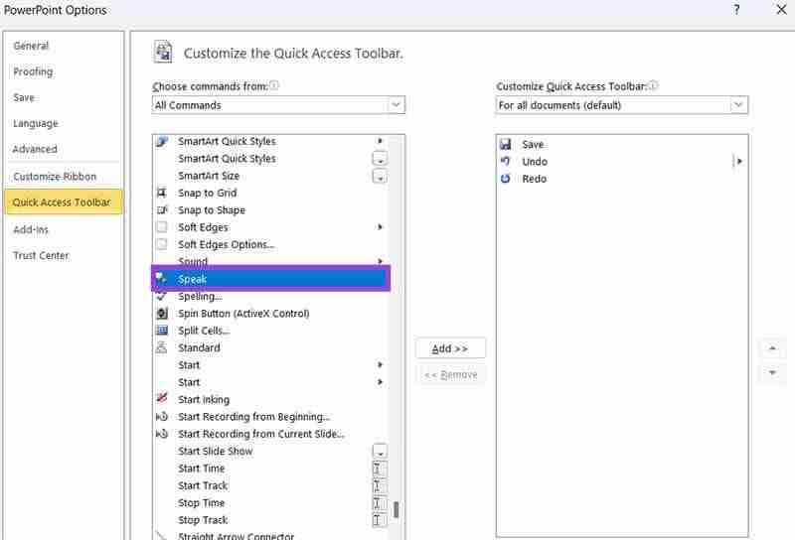
Task: Switch to the Customize Ribbon category
Action: click(x=55, y=176)
